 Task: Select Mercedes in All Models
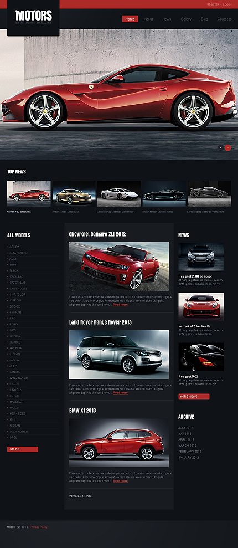(x=18, y=413)
